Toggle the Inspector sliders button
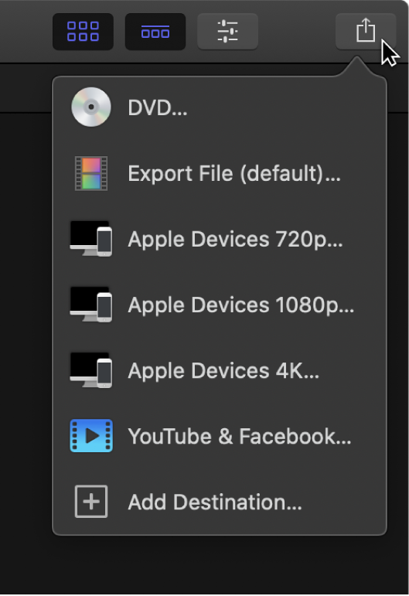Viewport: 409px width, 596px height. pyautogui.click(x=227, y=32)
